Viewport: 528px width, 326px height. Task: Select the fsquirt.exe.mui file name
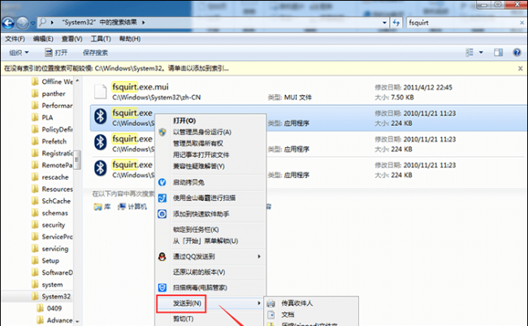tap(140, 87)
